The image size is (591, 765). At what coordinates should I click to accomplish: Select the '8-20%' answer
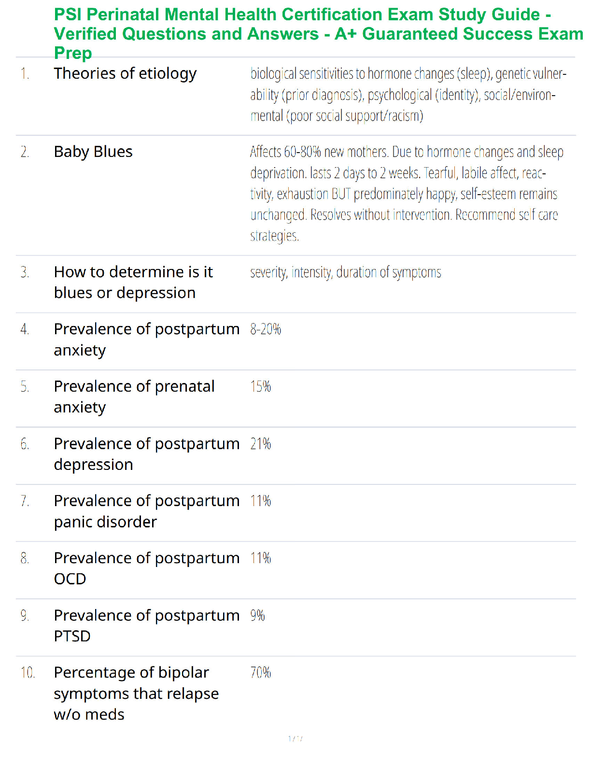tap(266, 329)
